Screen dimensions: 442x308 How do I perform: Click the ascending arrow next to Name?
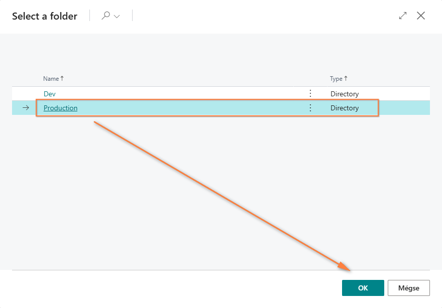pos(62,79)
